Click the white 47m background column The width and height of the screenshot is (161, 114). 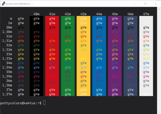point(146,55)
